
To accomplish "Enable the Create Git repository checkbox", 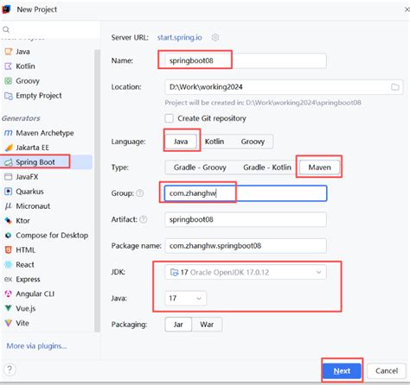I will pos(170,118).
